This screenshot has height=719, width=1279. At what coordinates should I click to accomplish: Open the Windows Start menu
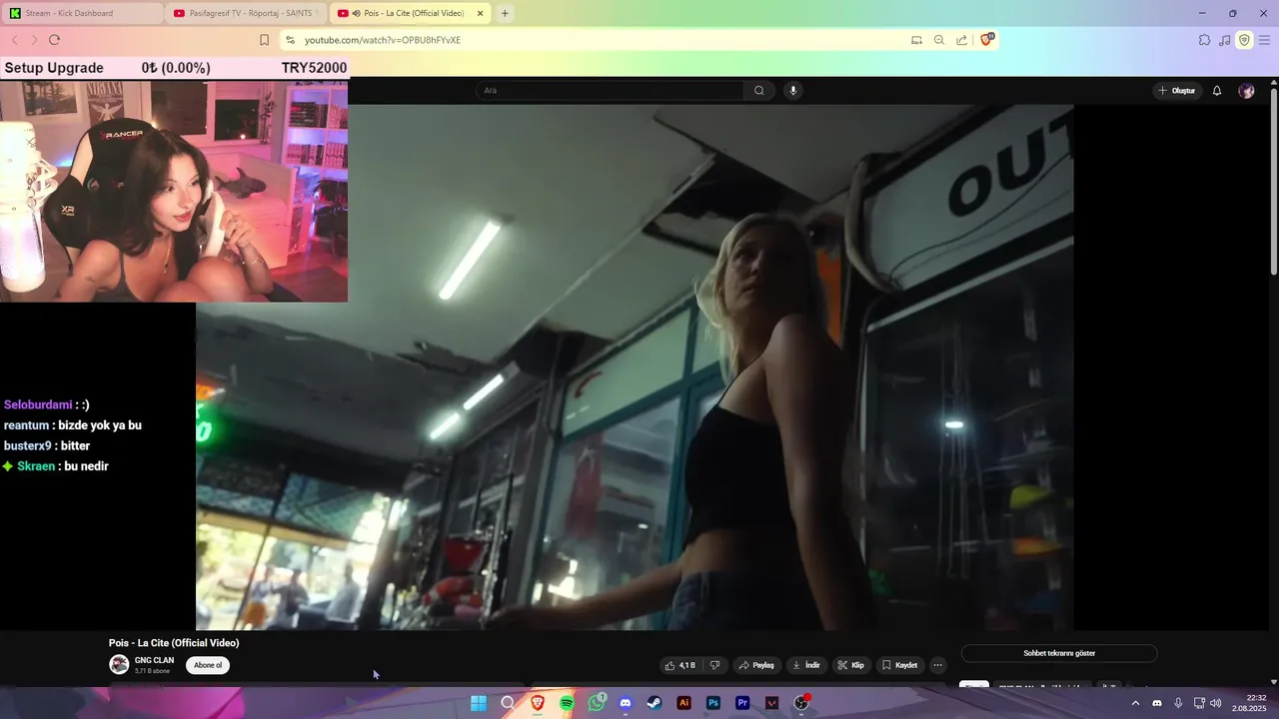click(x=479, y=703)
